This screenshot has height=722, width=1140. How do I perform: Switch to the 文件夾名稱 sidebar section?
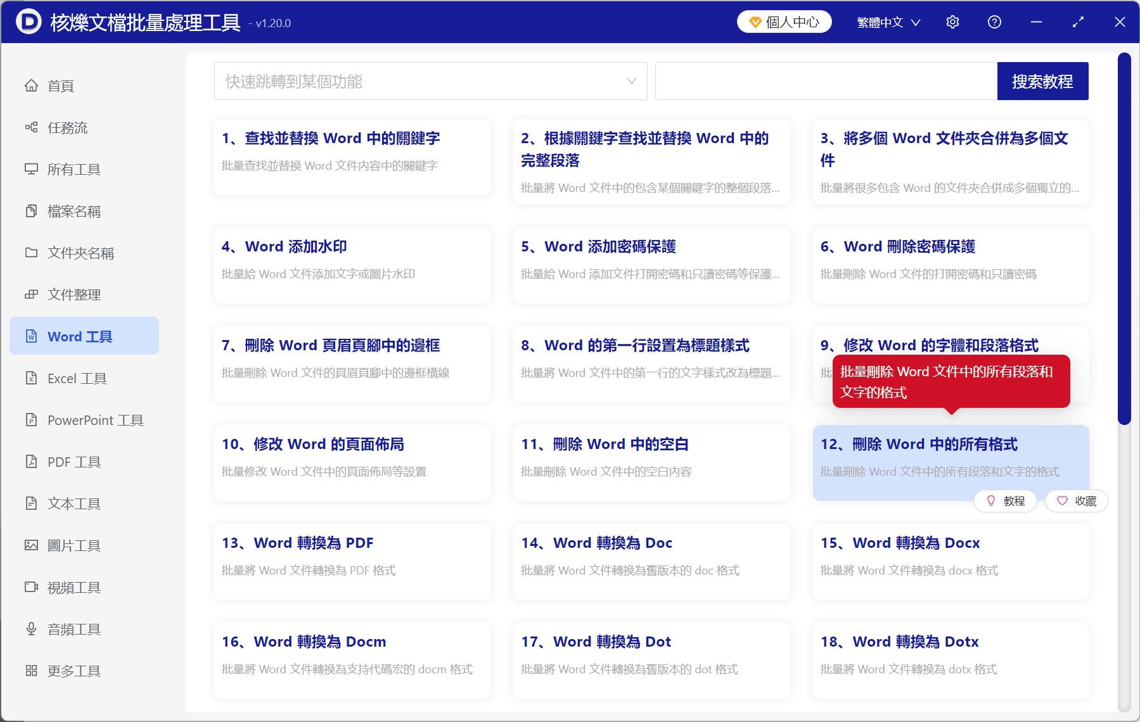coord(80,253)
